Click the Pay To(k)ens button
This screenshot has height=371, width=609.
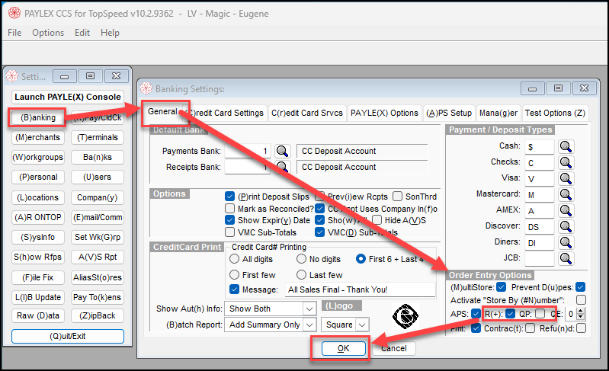tap(98, 297)
